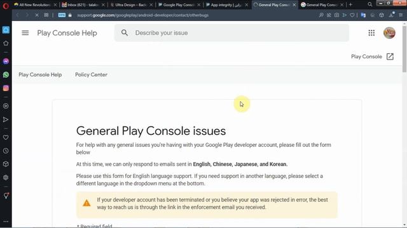Open the speed dial grid icon
Screen dimensions: 407x228
46,15
